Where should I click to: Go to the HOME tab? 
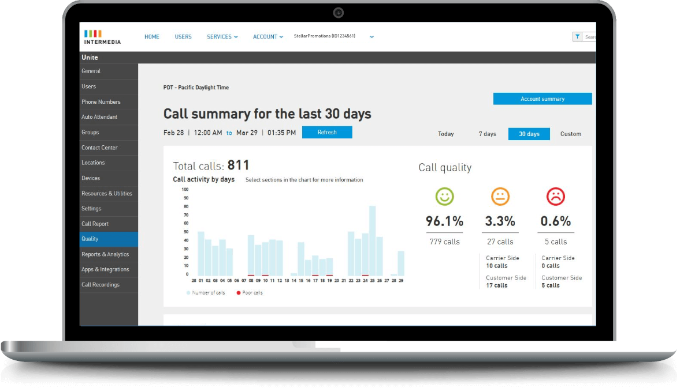click(151, 36)
